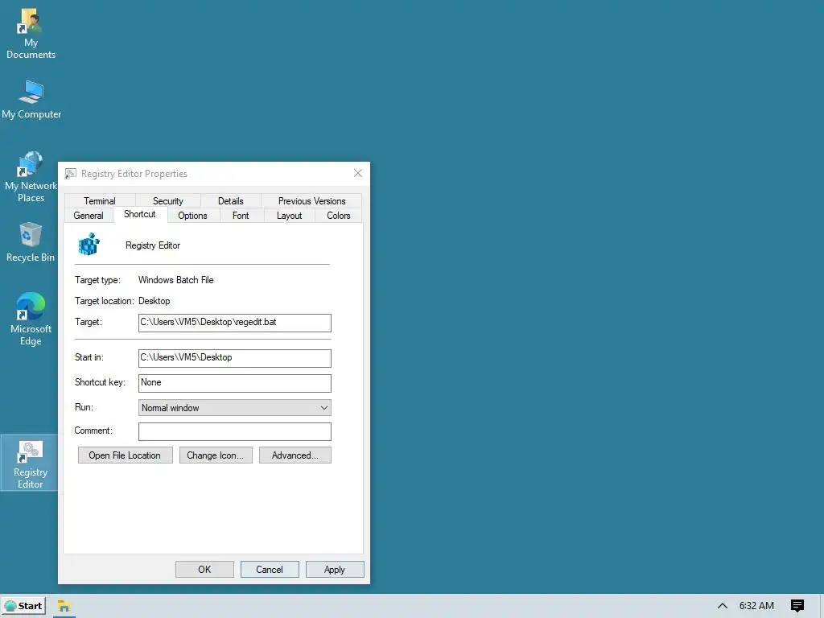Select the My Computer desktop icon
The width and height of the screenshot is (824, 618).
[x=31, y=100]
